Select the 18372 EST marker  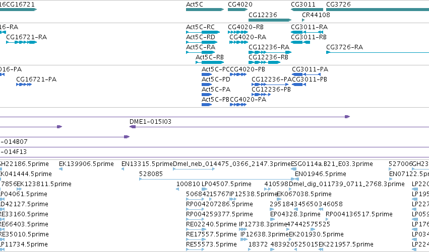(x=250, y=250)
